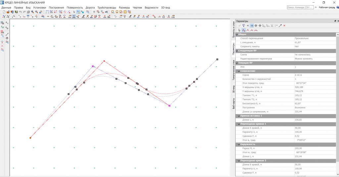The image size is (339, 177).
Task: Toggle the highlighted polyline curve mode button
Action: click(x=243, y=30)
